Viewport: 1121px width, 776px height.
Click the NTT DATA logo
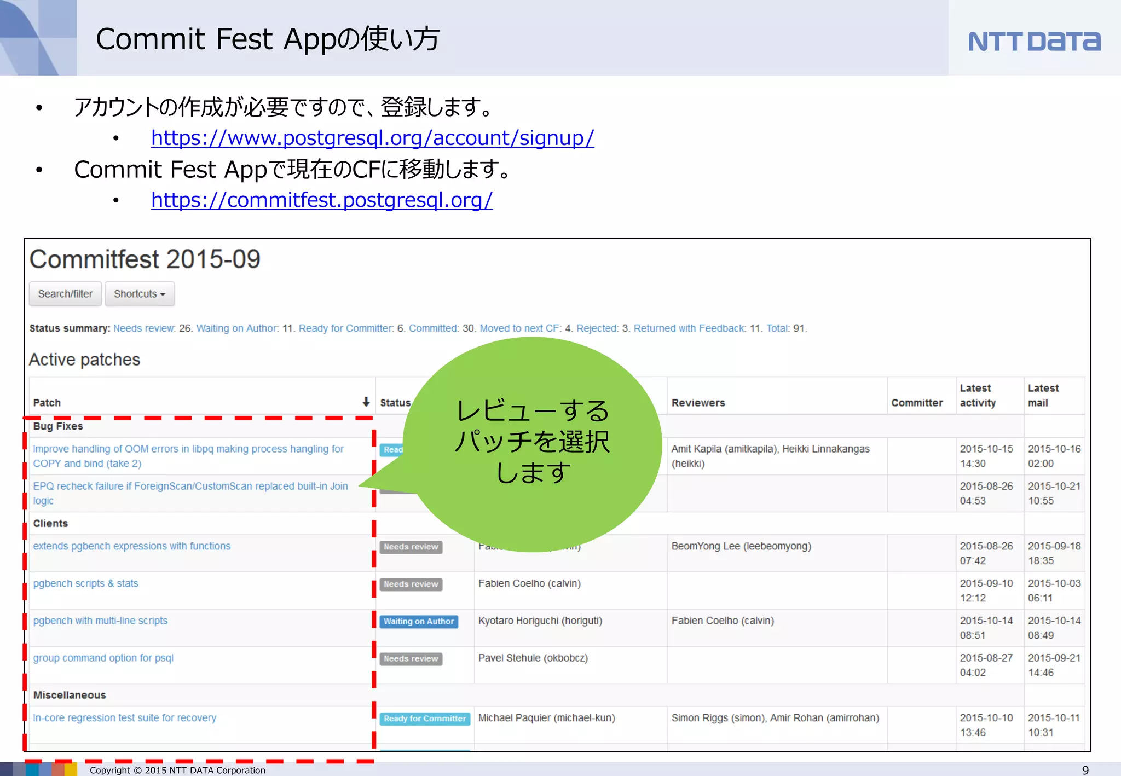point(1034,41)
